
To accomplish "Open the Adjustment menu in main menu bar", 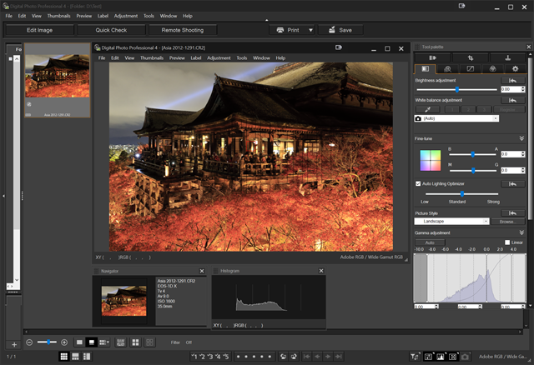I will click(126, 16).
